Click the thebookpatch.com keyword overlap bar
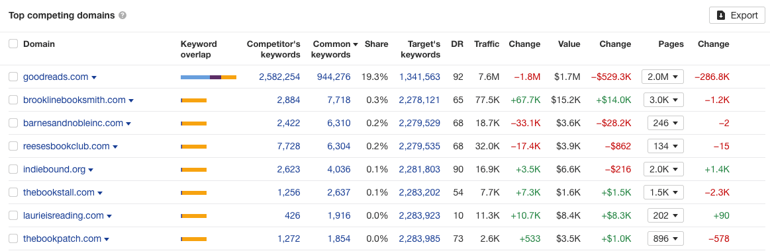770x251 pixels. pyautogui.click(x=193, y=238)
